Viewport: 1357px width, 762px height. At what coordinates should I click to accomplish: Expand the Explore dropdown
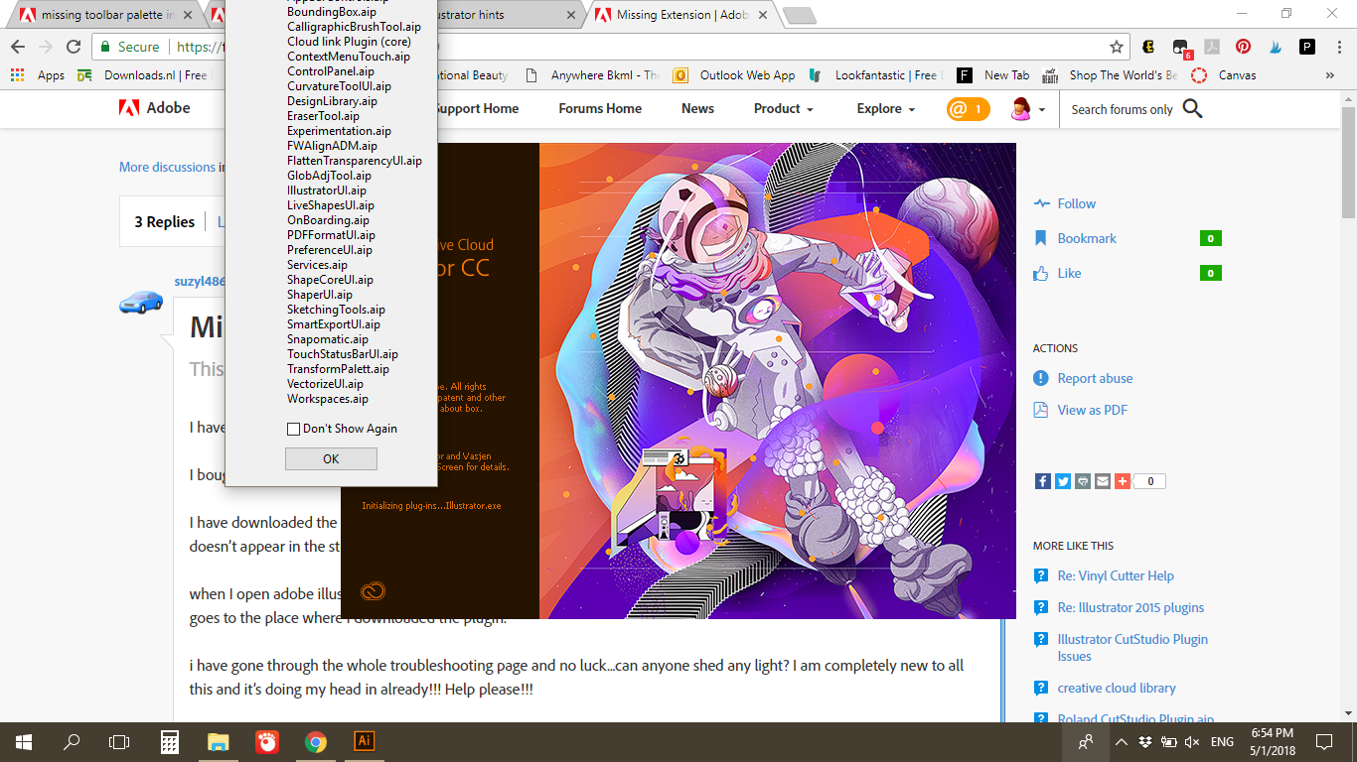[x=884, y=109]
